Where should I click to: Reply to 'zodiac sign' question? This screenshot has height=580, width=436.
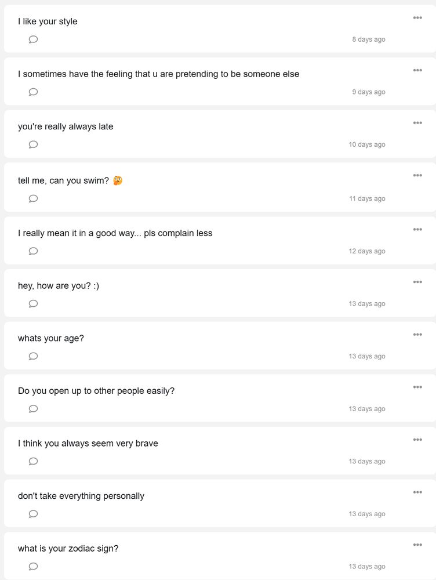[x=34, y=567]
